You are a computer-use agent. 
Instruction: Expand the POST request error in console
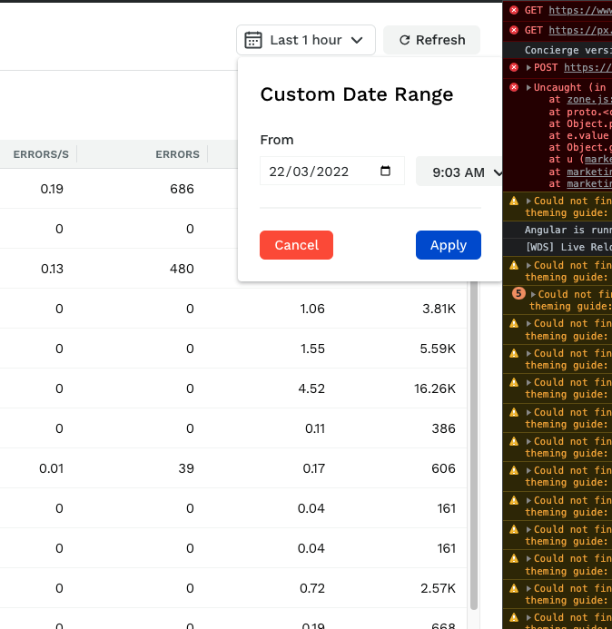(529, 67)
